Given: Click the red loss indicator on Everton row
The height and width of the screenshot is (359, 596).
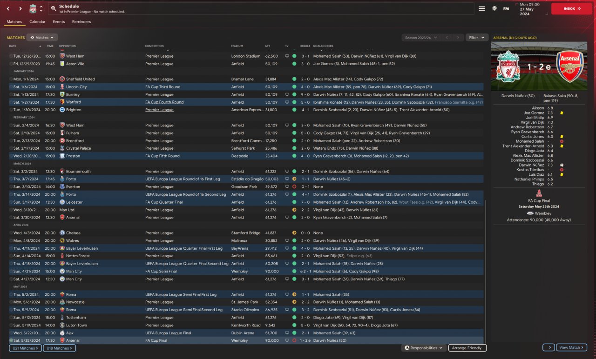Looking at the screenshot, I should (x=294, y=186).
